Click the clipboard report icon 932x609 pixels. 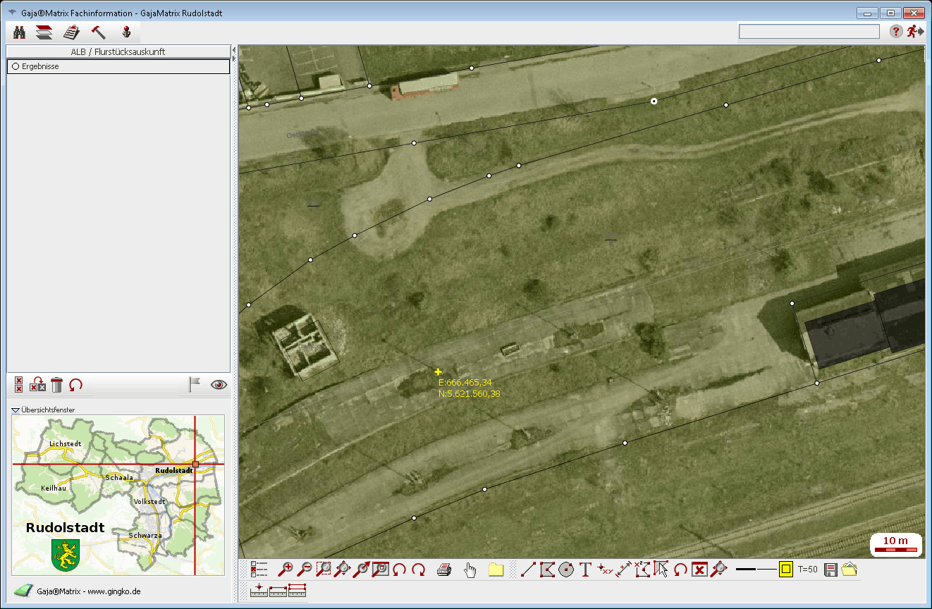71,32
